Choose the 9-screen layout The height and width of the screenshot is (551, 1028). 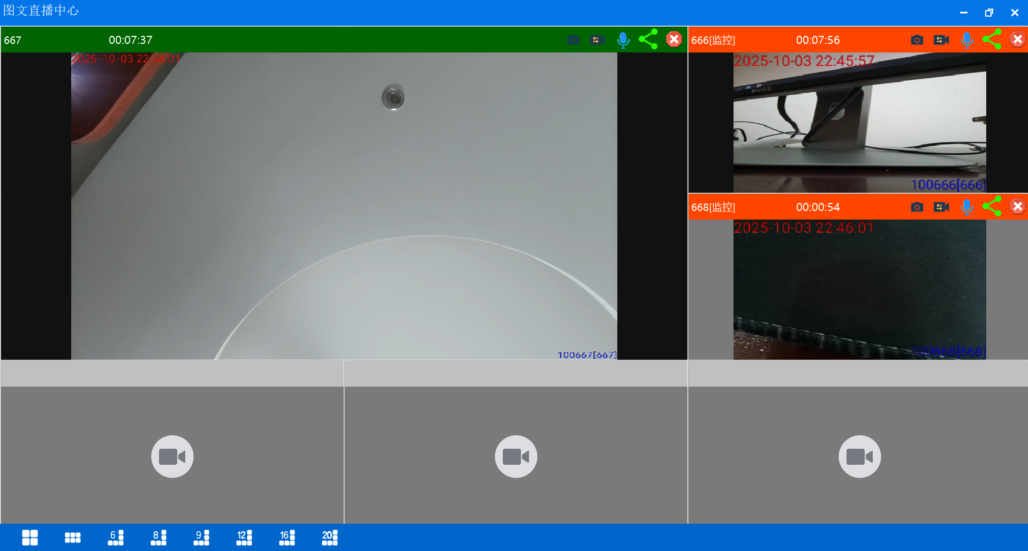[201, 537]
